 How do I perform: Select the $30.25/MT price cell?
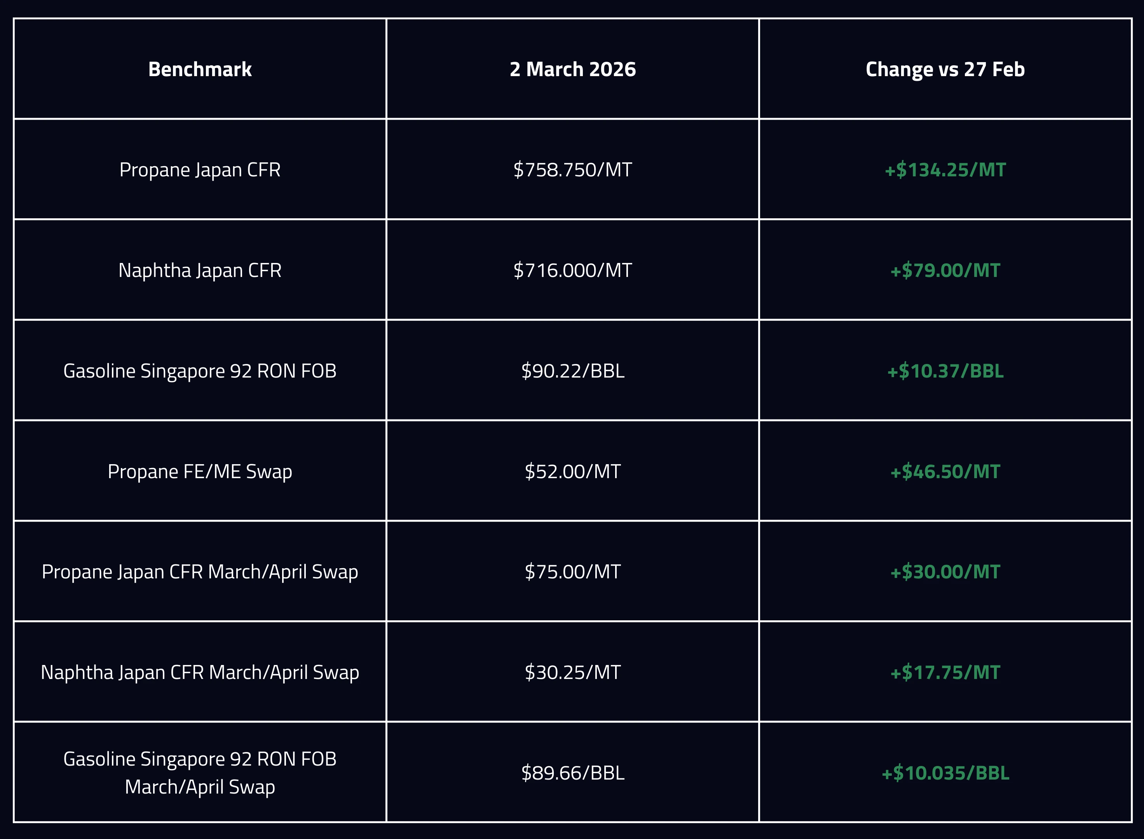pyautogui.click(x=572, y=672)
